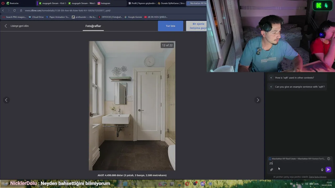Open the Instagram browser tab
The image size is (335, 188).
coord(111,3)
